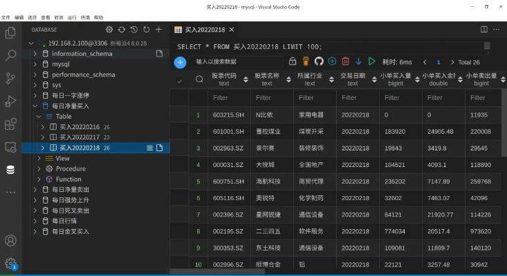Insert new row with teal plus icon
The width and height of the screenshot is (507, 276).
(x=332, y=61)
